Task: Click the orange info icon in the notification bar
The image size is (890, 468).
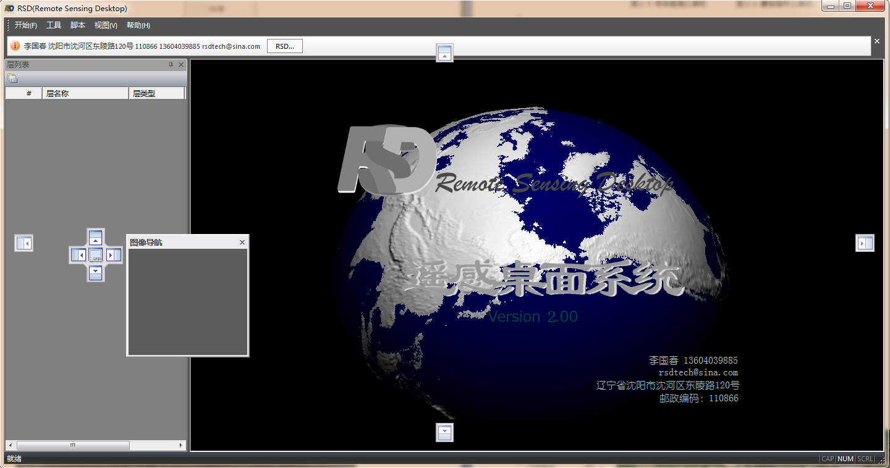Action: (x=14, y=46)
